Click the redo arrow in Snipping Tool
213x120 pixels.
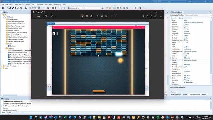115,16
